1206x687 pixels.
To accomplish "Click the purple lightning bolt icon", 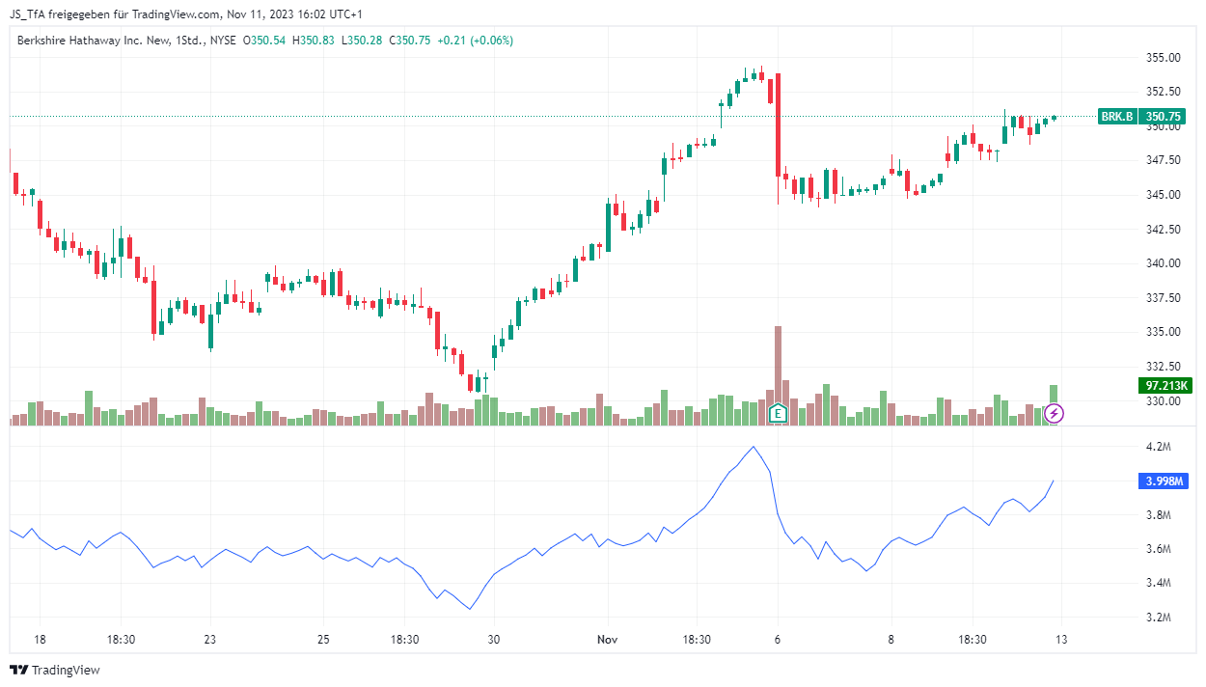I will point(1055,414).
